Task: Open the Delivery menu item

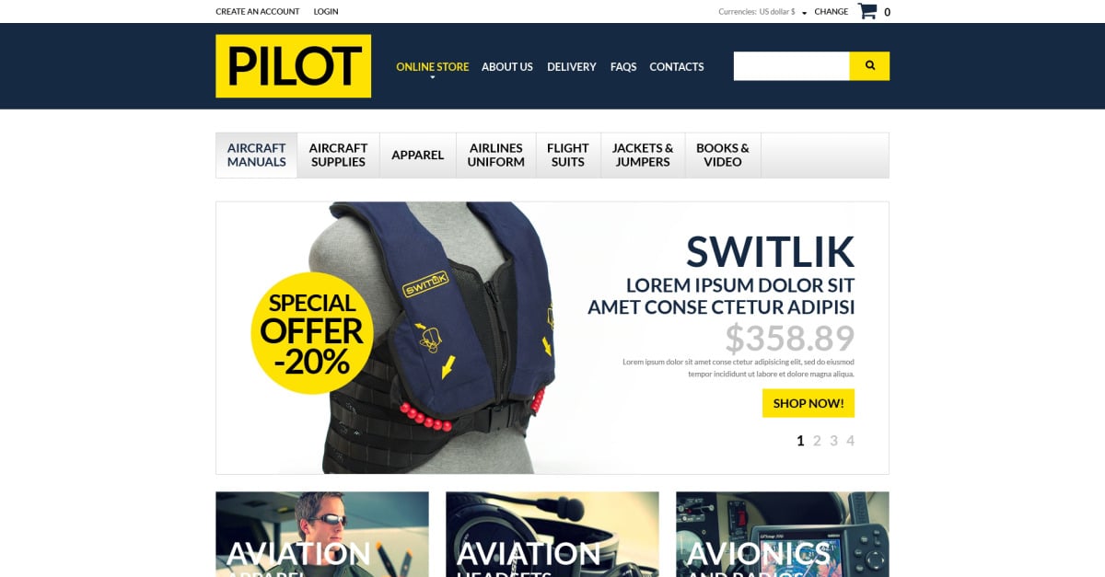Action: pyautogui.click(x=572, y=66)
